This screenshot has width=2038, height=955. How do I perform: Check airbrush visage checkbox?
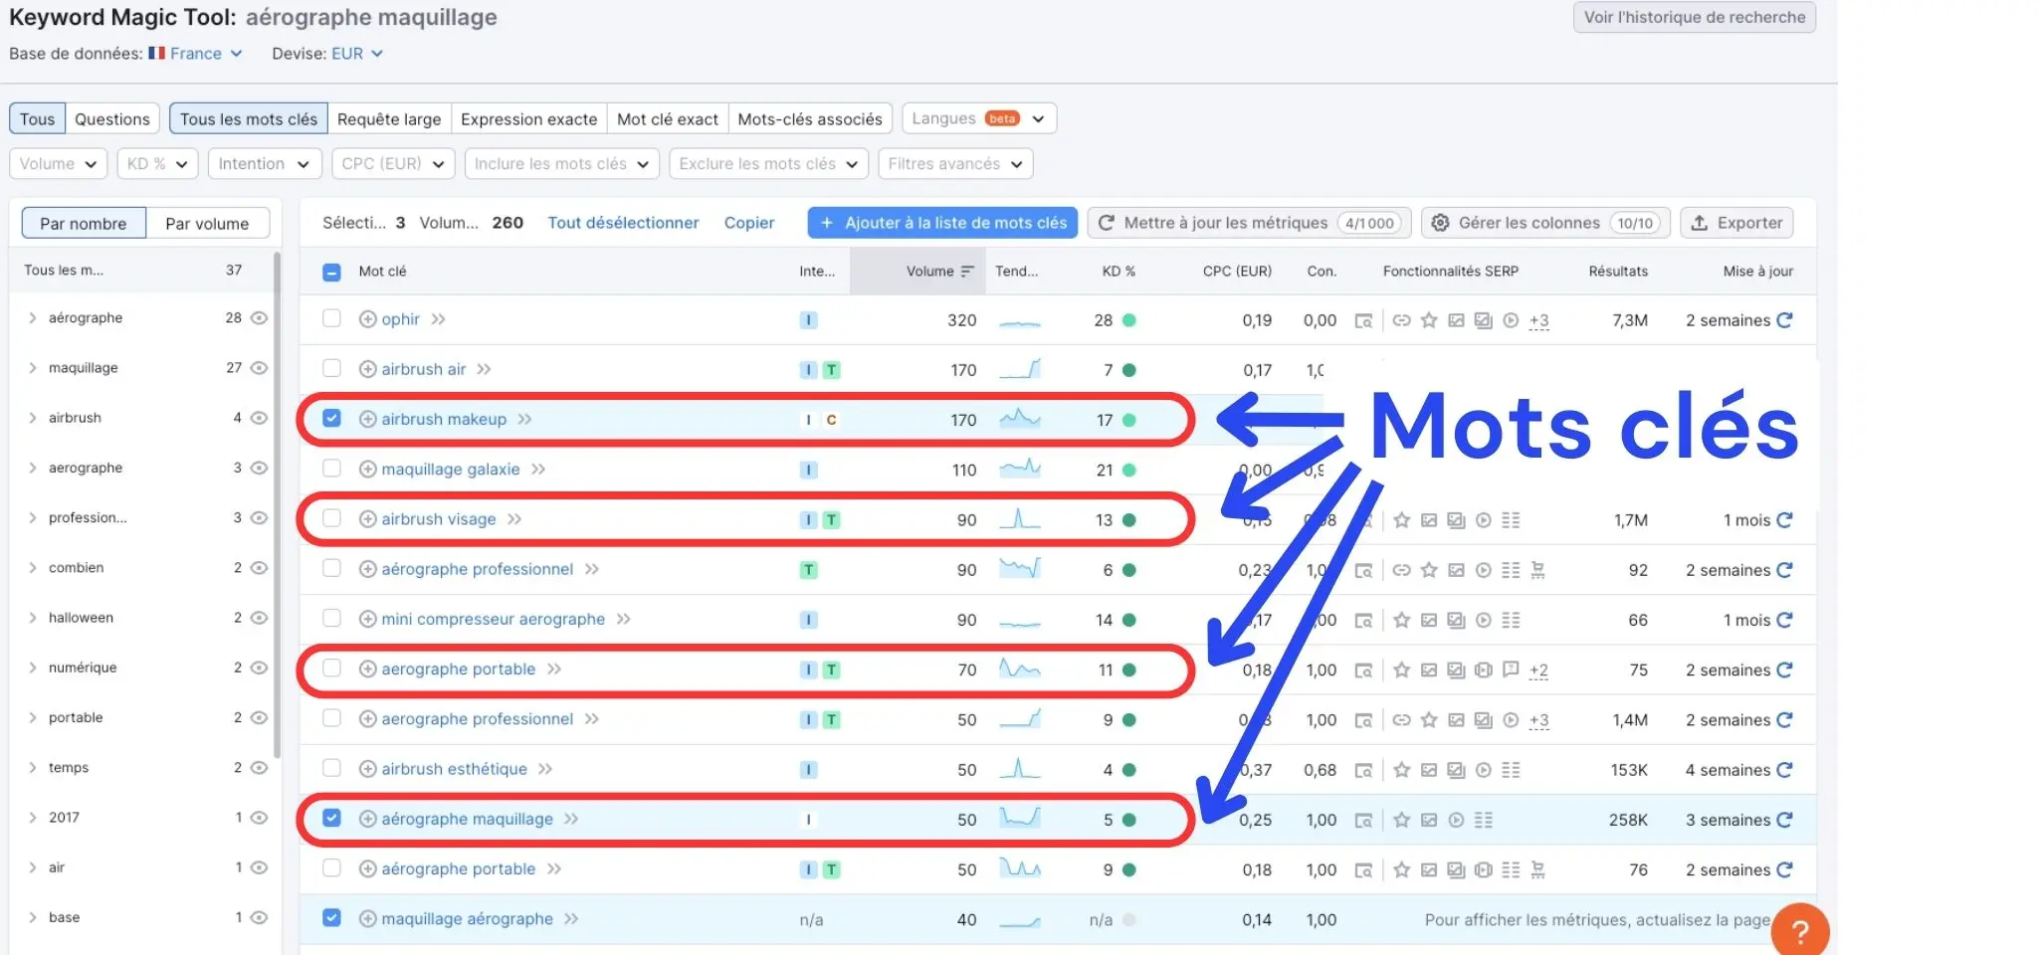click(331, 518)
